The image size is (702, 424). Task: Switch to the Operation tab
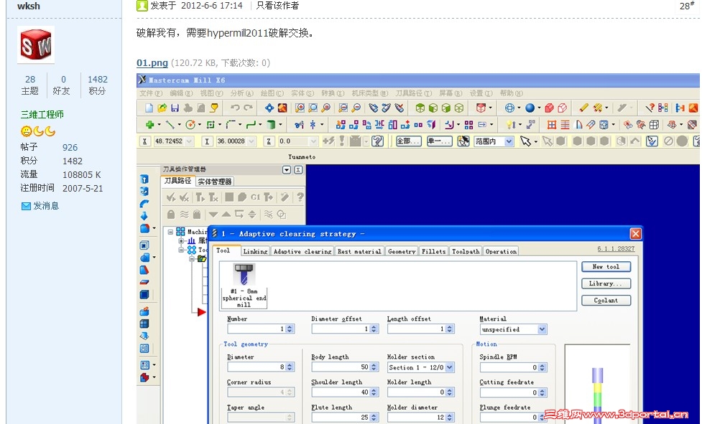(501, 251)
